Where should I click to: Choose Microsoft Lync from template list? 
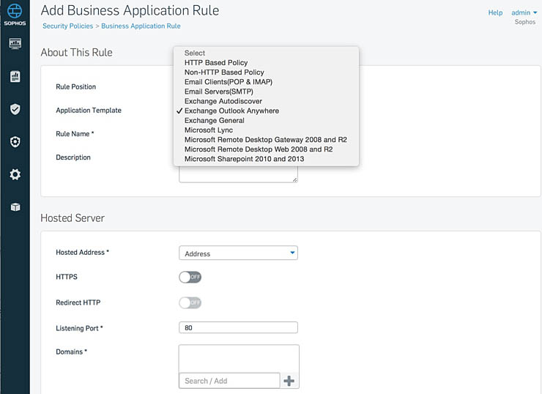[x=209, y=130]
